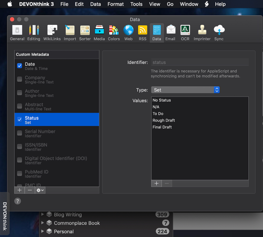Screen dimensions: 263x237
Task: Open the Colors preferences icon
Action: point(114,32)
